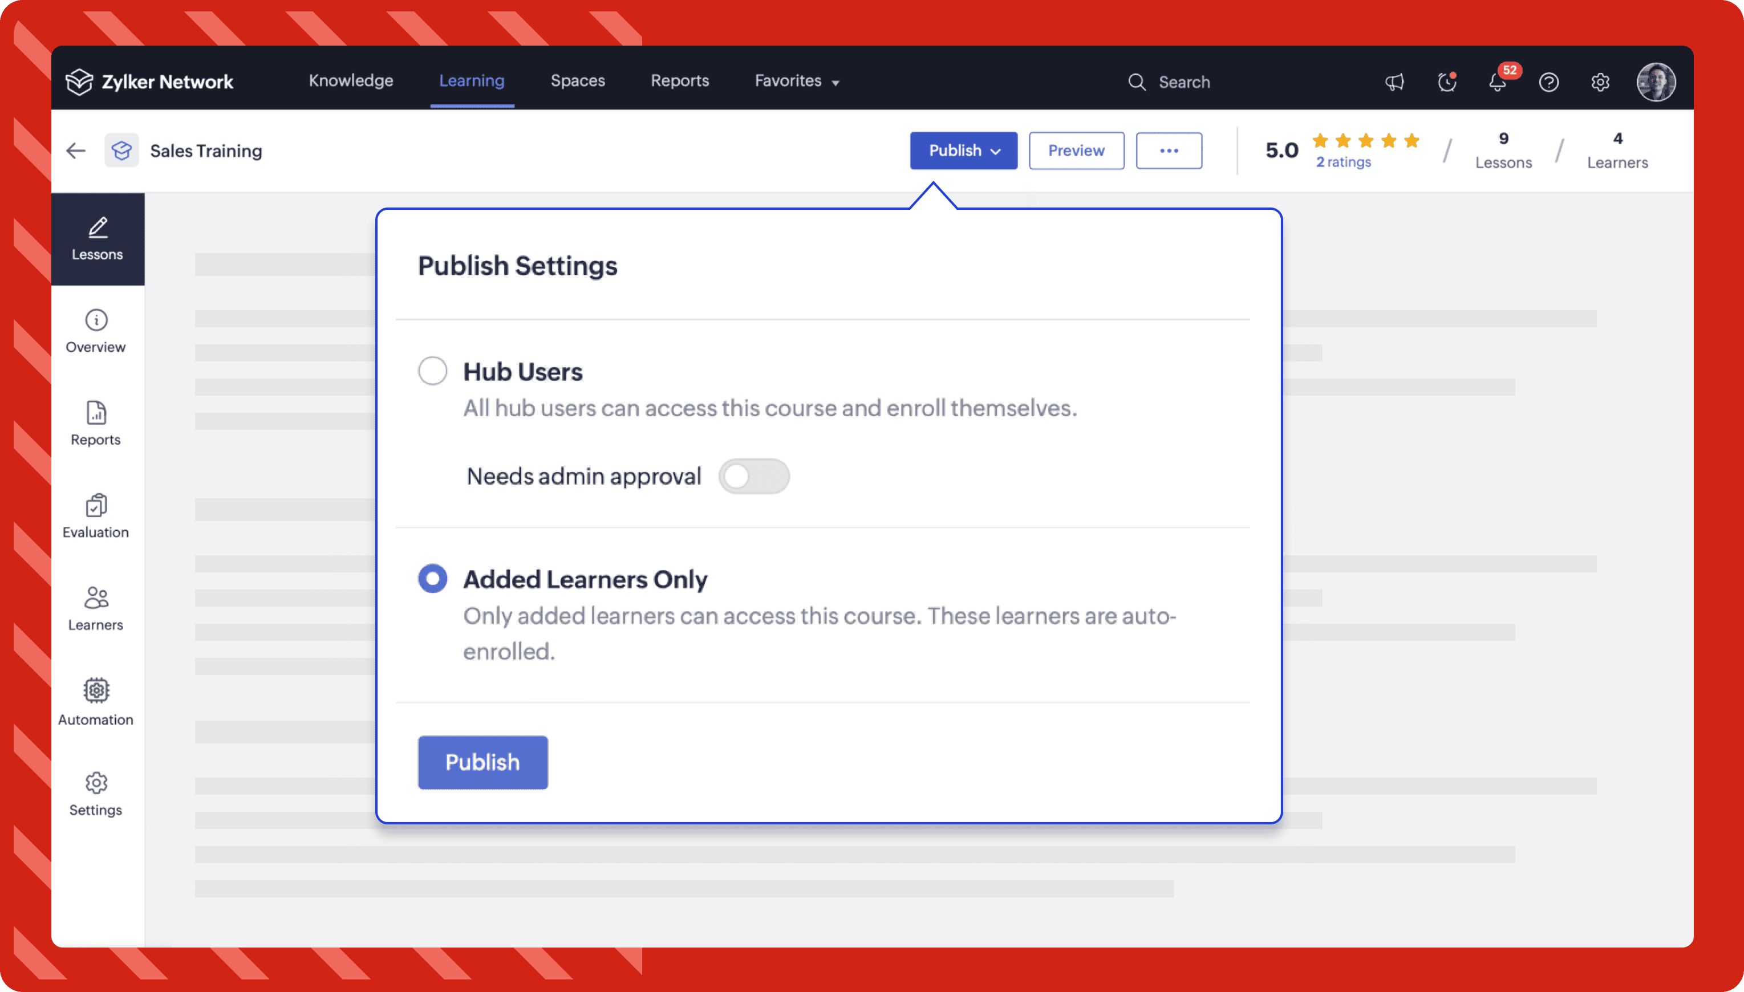The image size is (1744, 992).
Task: Open sidebar Learners section
Action: 96,609
